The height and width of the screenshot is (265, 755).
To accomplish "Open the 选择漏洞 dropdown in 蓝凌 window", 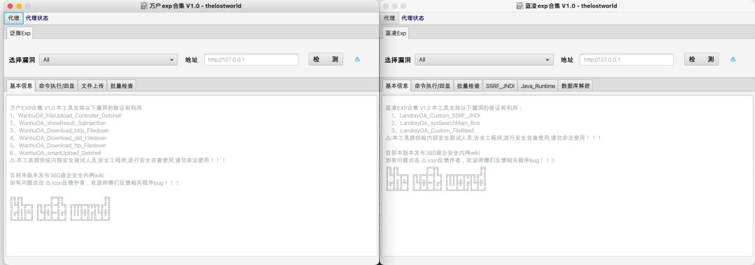I will [484, 60].
